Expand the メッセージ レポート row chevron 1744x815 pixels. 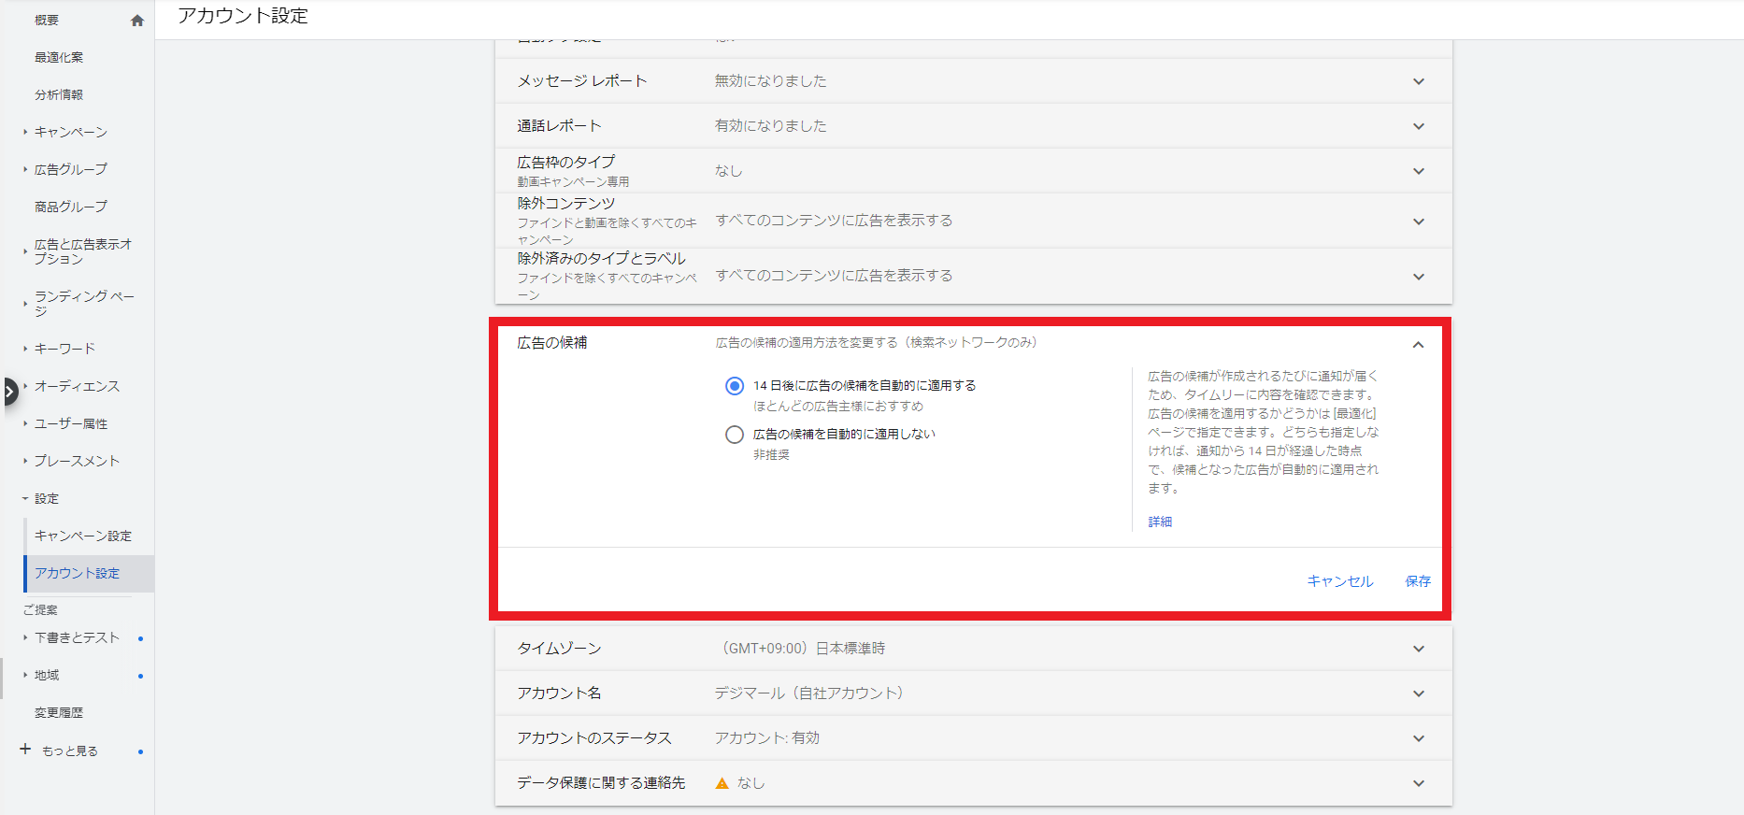tap(1419, 81)
